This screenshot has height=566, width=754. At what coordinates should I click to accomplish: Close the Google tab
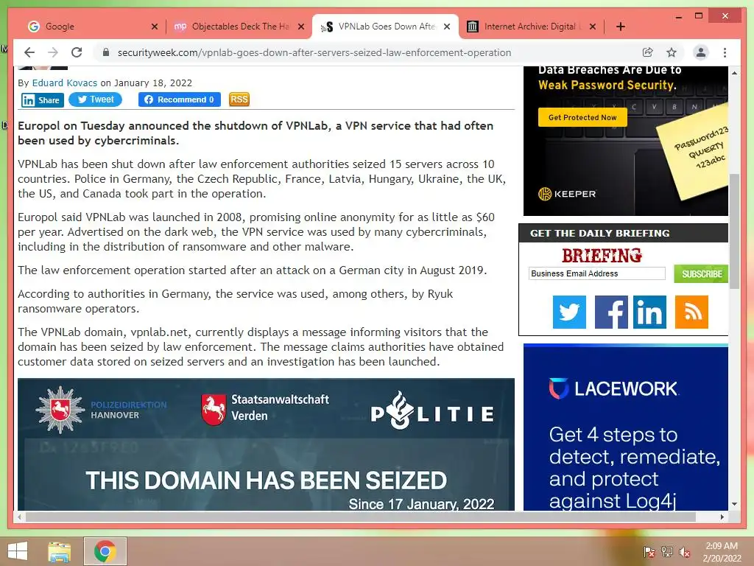click(x=155, y=27)
